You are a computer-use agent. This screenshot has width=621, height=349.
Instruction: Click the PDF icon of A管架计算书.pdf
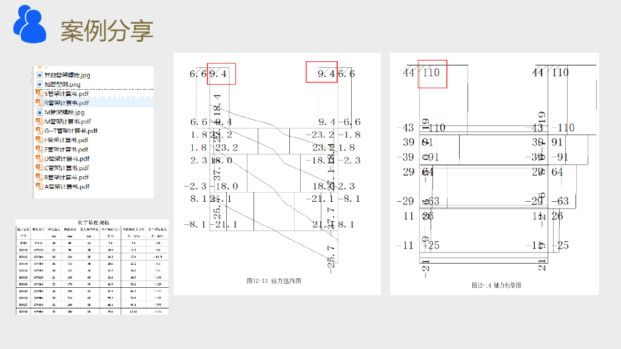click(39, 187)
